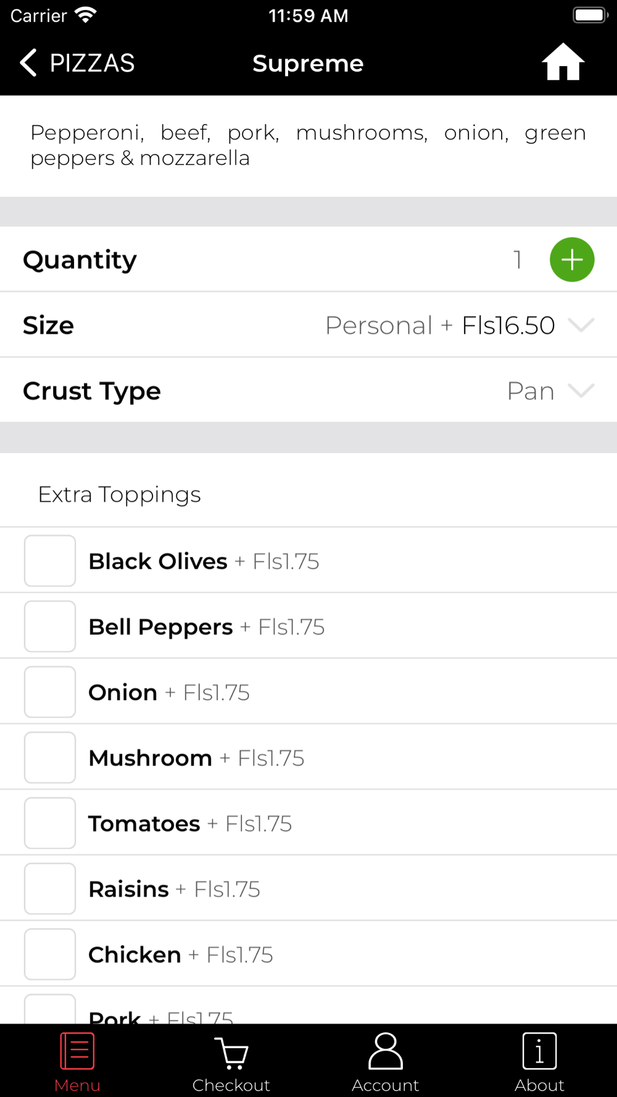Tap the battery icon in status bar
The width and height of the screenshot is (617, 1097).
click(x=590, y=15)
